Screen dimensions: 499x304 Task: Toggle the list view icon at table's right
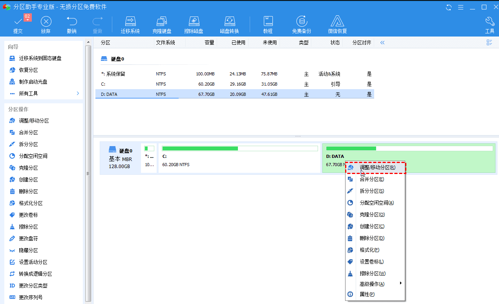[x=489, y=42]
